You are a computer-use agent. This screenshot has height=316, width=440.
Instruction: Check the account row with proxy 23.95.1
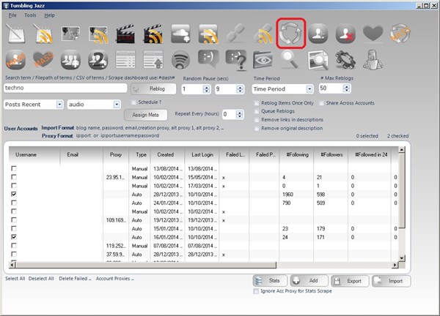pos(14,177)
